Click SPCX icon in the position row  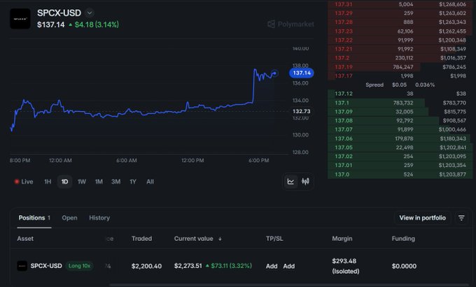tap(22, 266)
